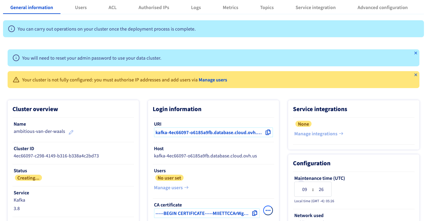
Task: Click the Configuration heading
Action: pos(312,163)
